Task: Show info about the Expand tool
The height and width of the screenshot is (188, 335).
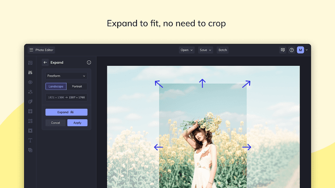Action: tap(89, 63)
